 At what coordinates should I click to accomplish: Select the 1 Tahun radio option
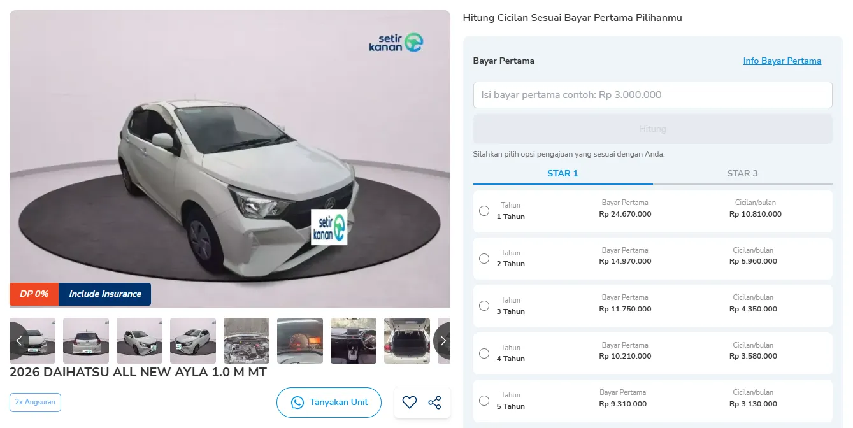click(x=484, y=211)
